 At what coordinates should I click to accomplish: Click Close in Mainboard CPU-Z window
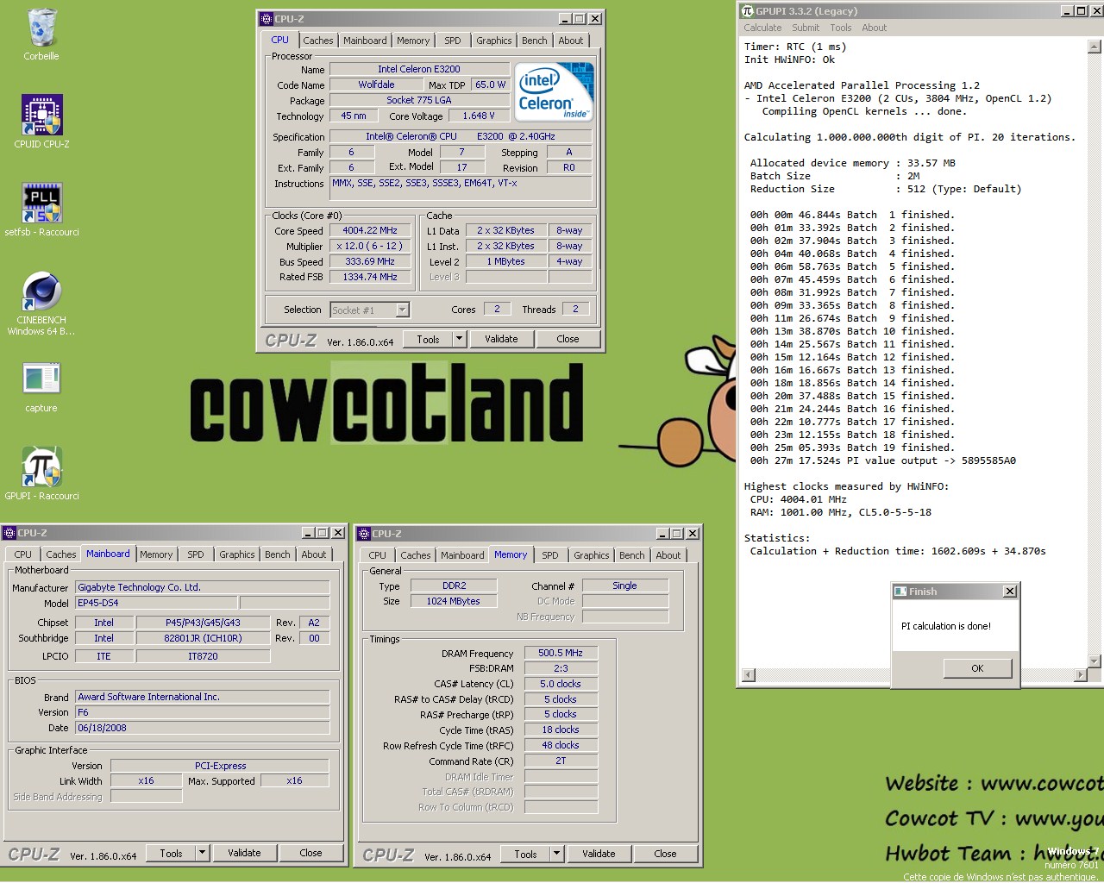coord(310,853)
